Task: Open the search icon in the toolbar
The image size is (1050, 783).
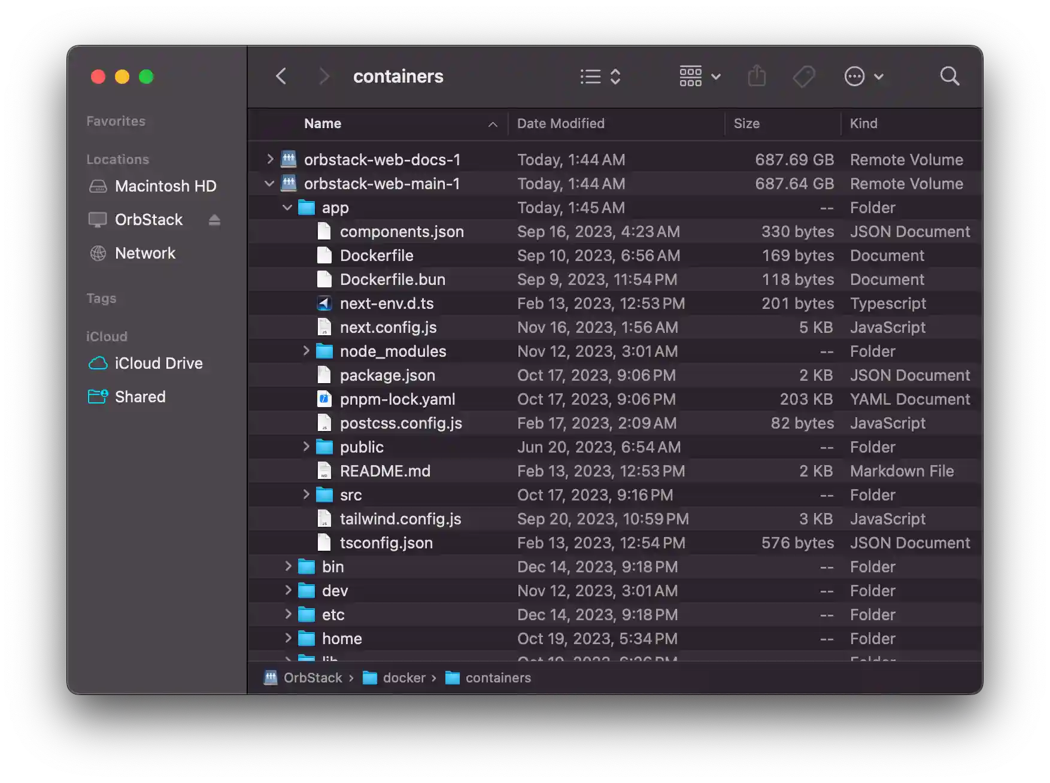Action: 949,76
